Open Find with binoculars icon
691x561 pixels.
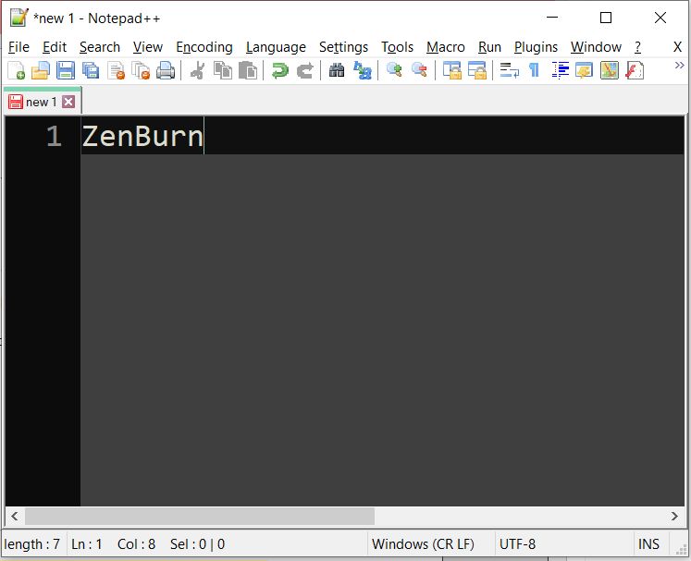point(337,70)
